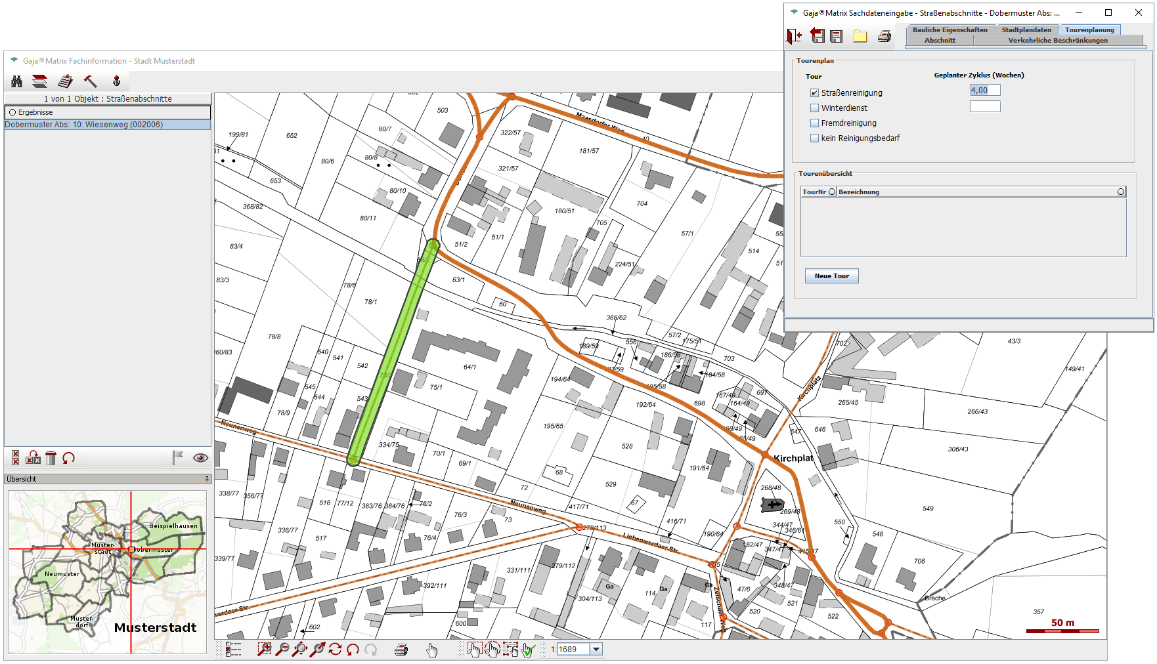Tick the kein Reinigungsbedarf checkbox
The width and height of the screenshot is (1157, 664).
pyautogui.click(x=814, y=138)
